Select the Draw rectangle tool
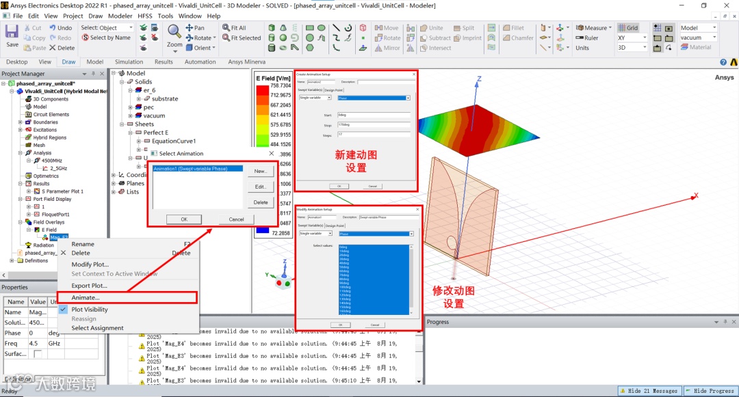The image size is (739, 397). click(310, 28)
